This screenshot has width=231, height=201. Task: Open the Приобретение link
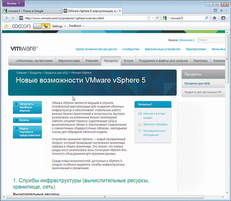[x=196, y=49]
